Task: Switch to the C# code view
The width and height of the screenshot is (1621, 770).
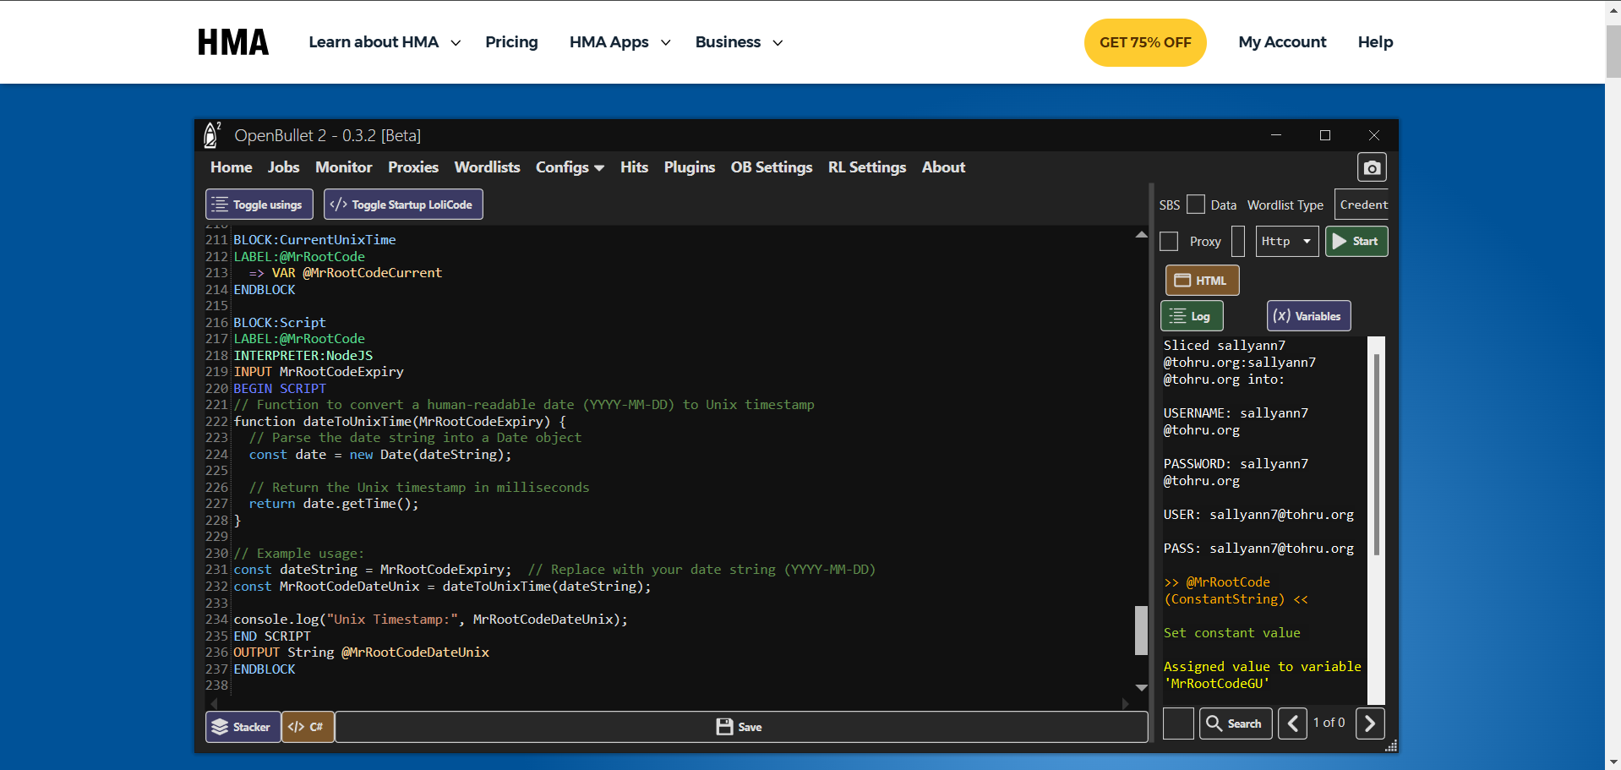Action: click(307, 727)
